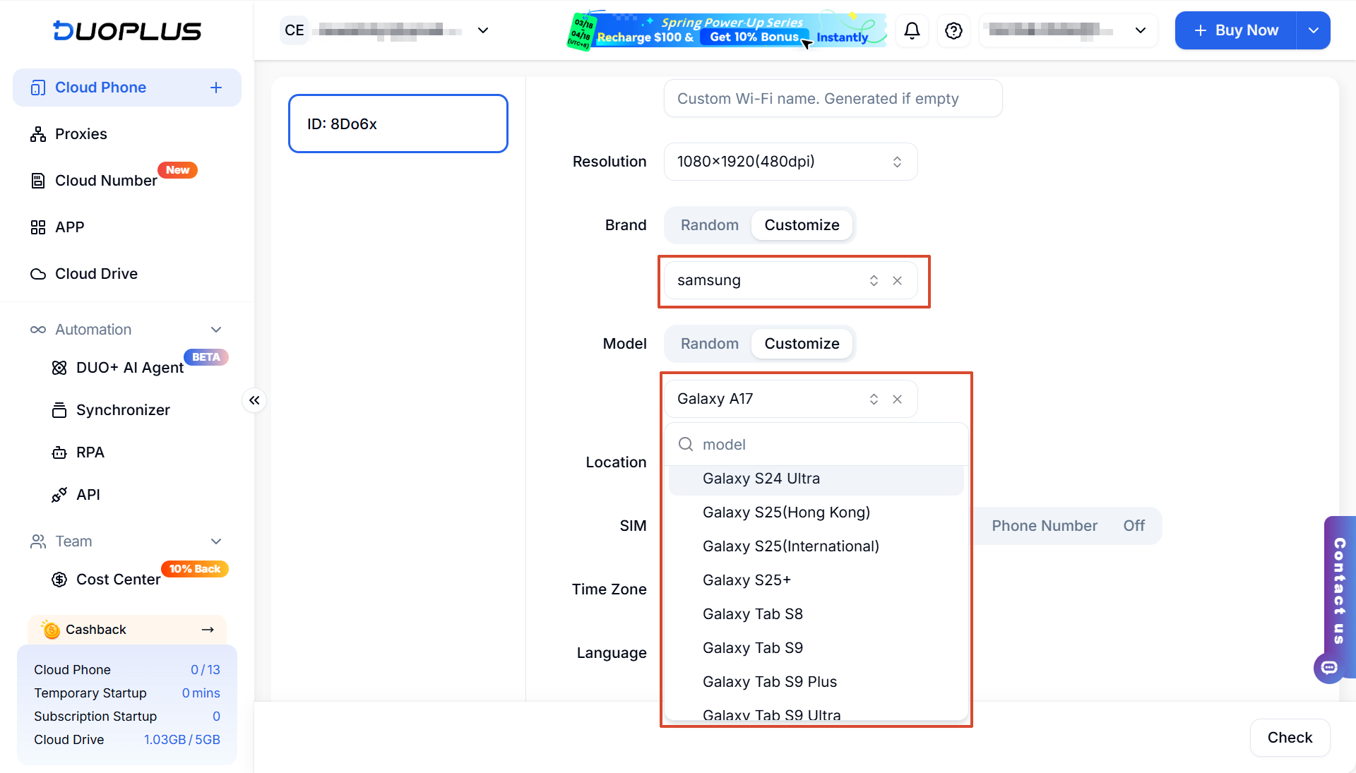The height and width of the screenshot is (773, 1356).
Task: Click the Team people icon
Action: 37,541
